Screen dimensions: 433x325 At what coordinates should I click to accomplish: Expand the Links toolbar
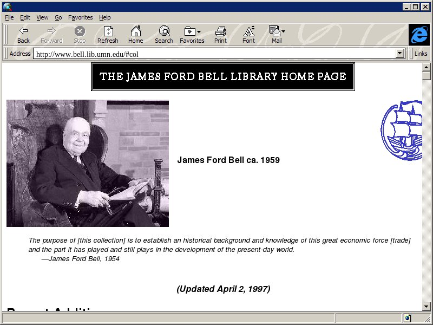click(421, 54)
